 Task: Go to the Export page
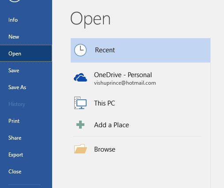pyautogui.click(x=15, y=155)
